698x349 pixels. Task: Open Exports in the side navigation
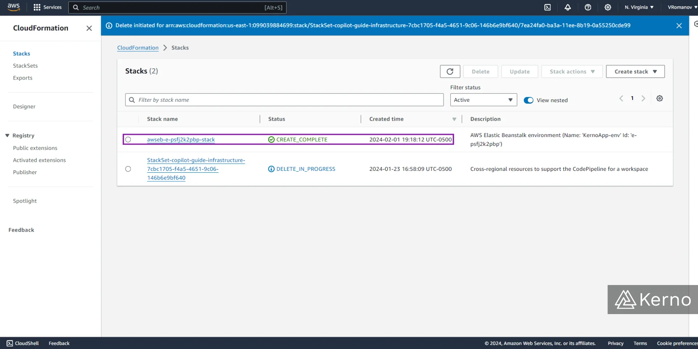pos(23,78)
